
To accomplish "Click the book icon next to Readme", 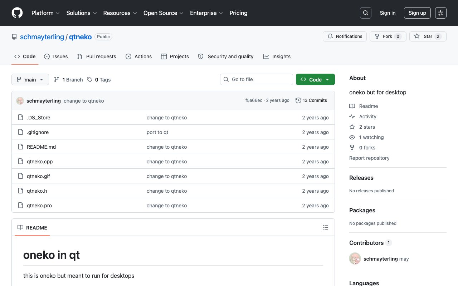I will point(352,106).
